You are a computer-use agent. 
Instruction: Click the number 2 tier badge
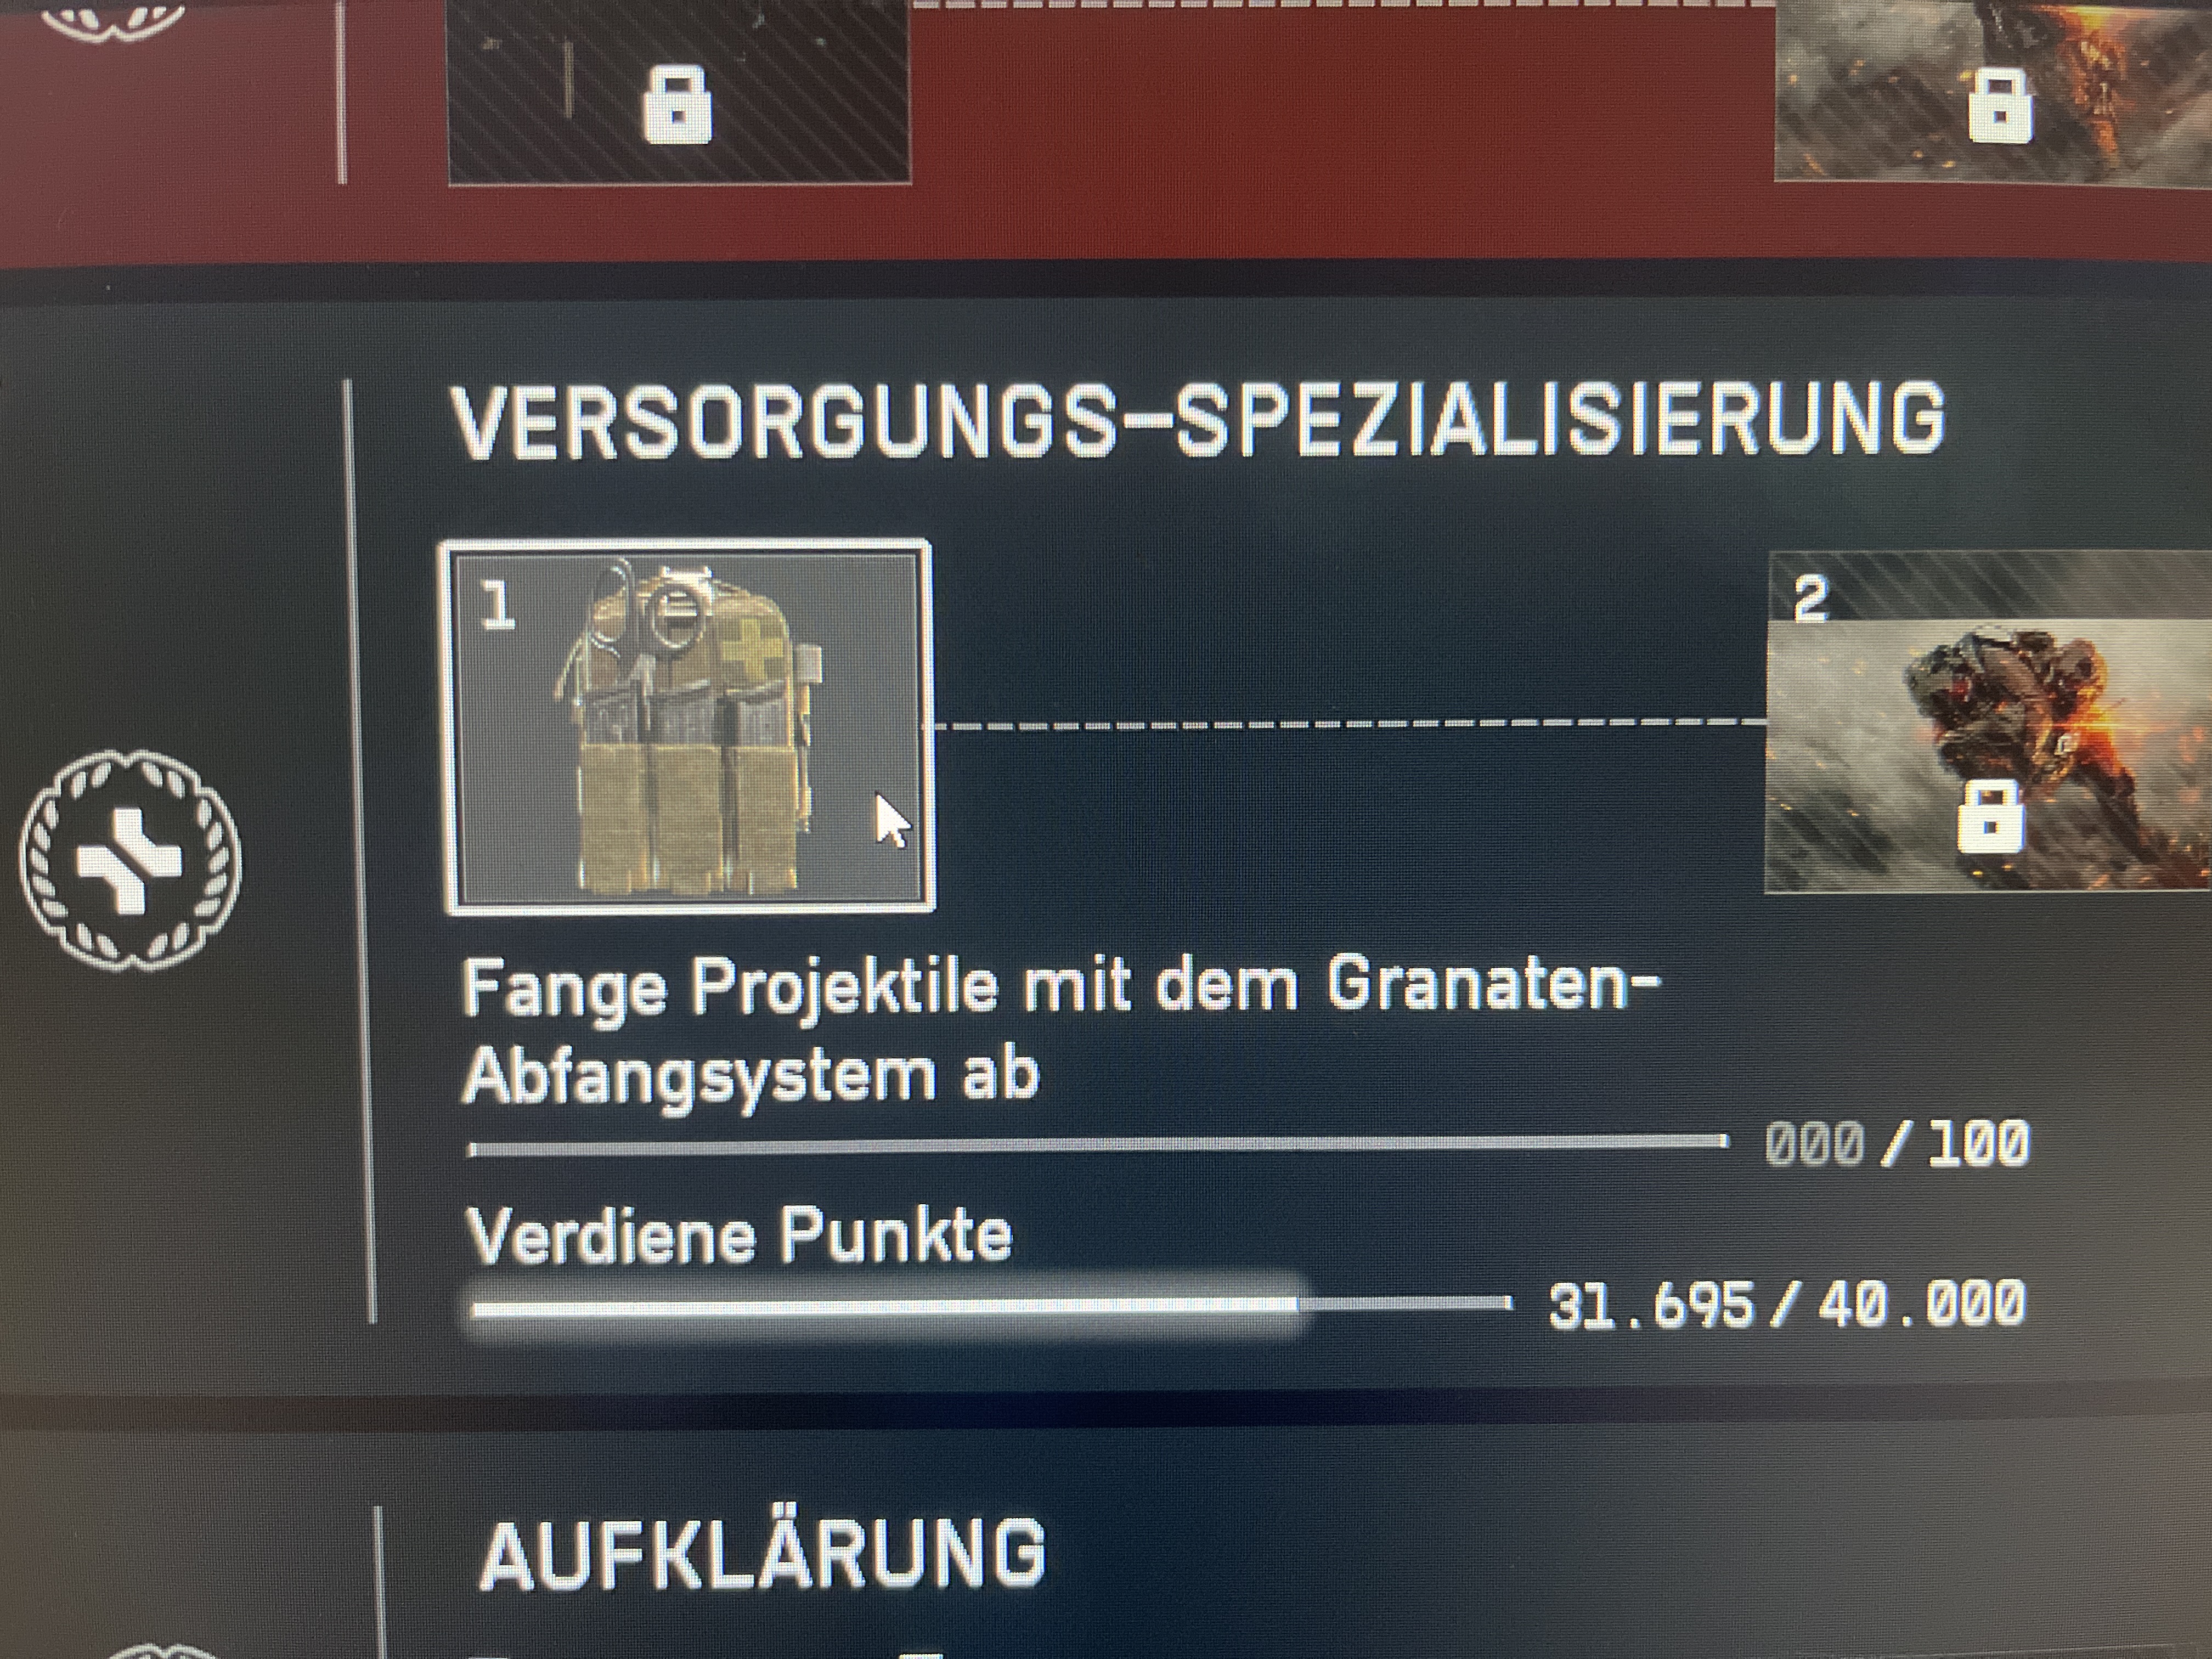click(x=1812, y=600)
